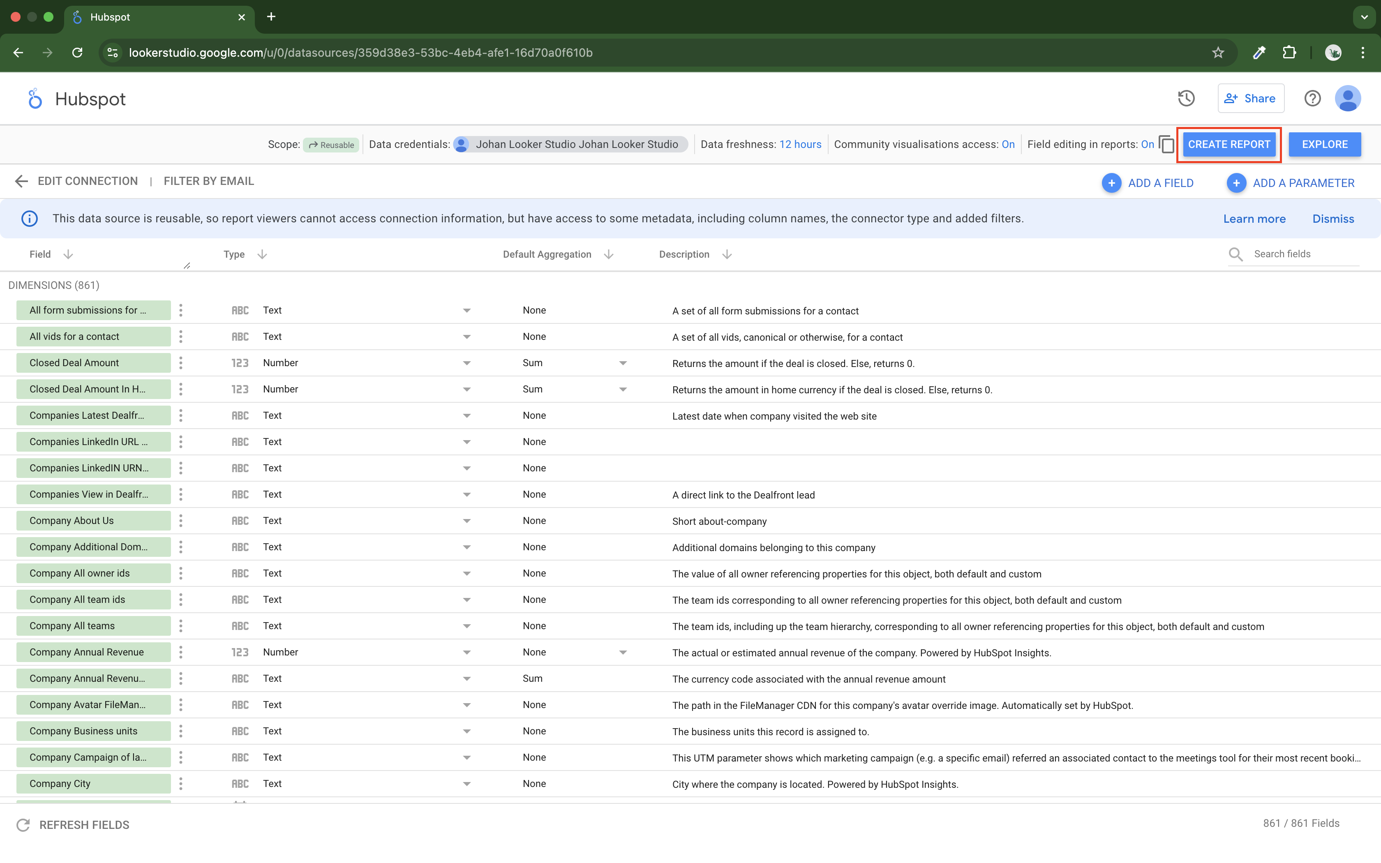Click ADD A FIELD label
Viewport: 1381px width, 863px height.
pos(1161,183)
